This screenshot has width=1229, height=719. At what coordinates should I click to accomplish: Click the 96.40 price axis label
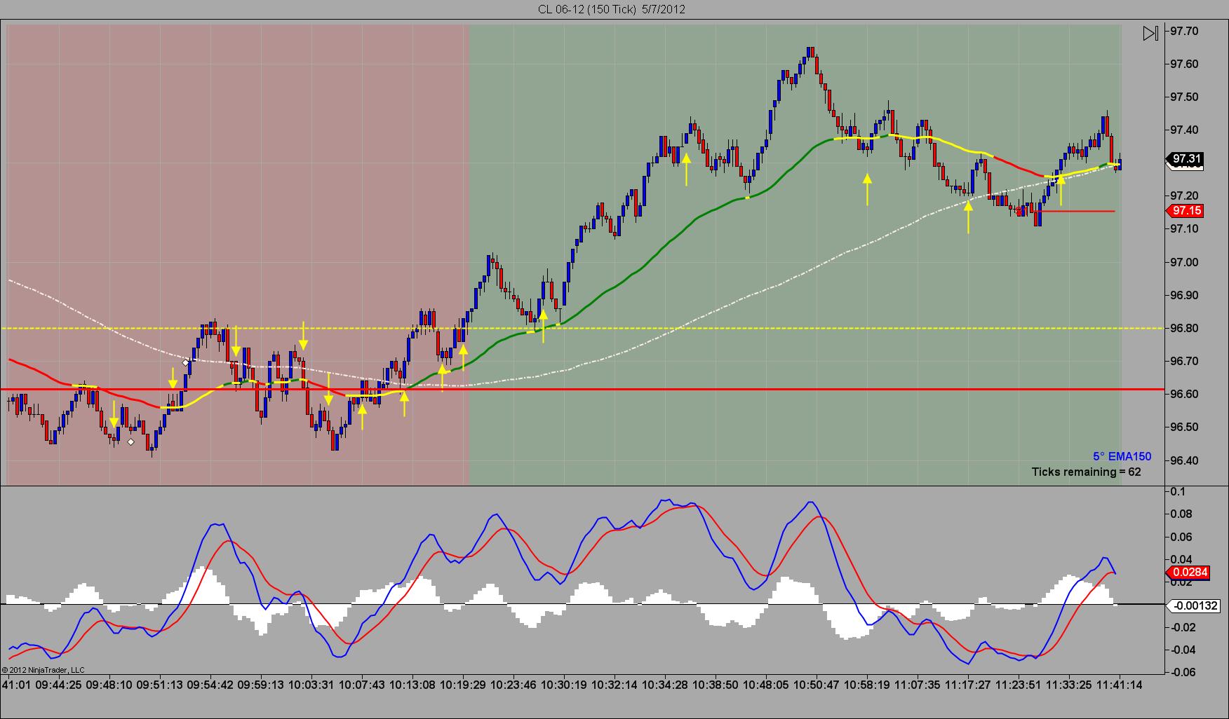click(1184, 460)
